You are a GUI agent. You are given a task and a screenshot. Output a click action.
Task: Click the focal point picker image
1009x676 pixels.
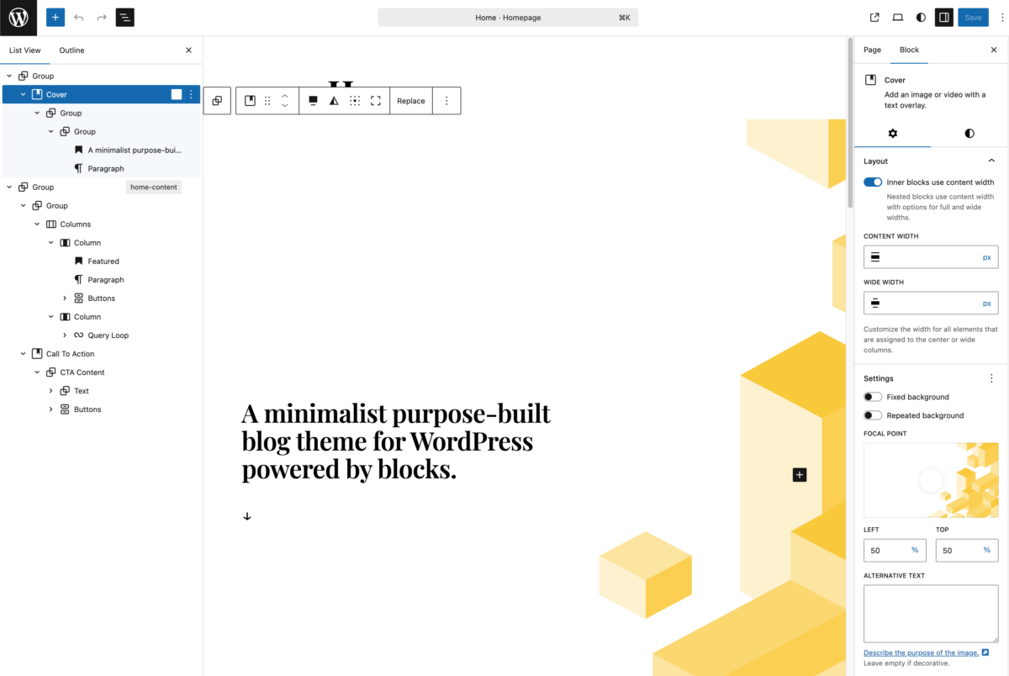click(931, 480)
